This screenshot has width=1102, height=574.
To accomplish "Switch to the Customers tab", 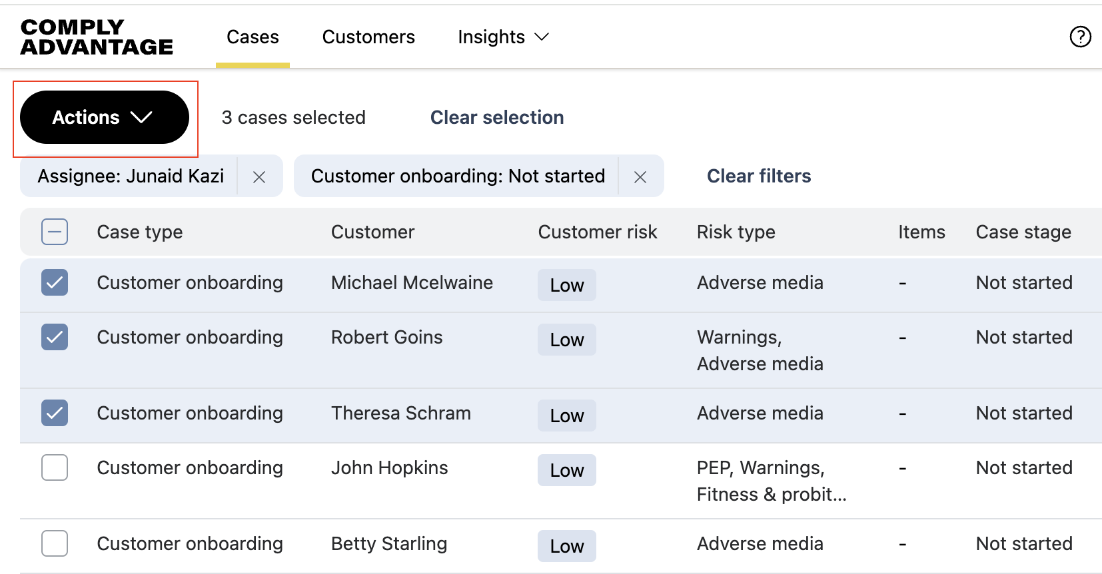I will click(368, 37).
